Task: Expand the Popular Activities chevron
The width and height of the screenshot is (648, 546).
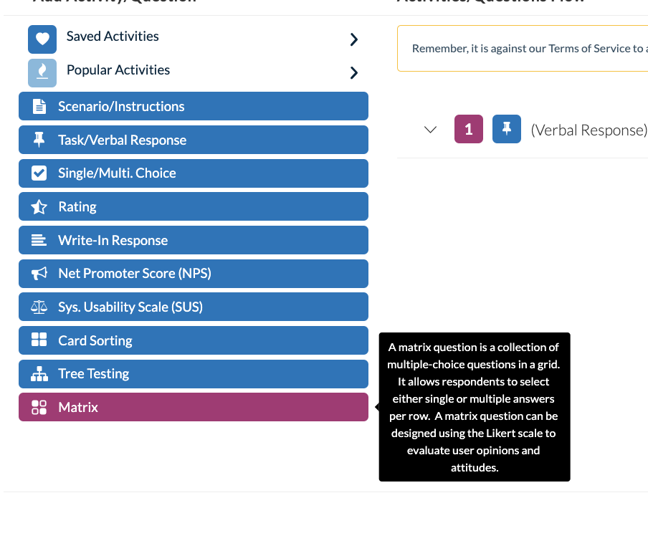Action: point(353,72)
